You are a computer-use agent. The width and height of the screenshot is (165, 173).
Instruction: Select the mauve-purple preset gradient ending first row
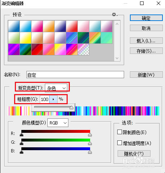[106, 26]
